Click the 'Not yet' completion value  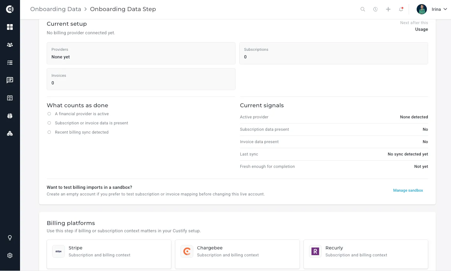click(x=421, y=167)
